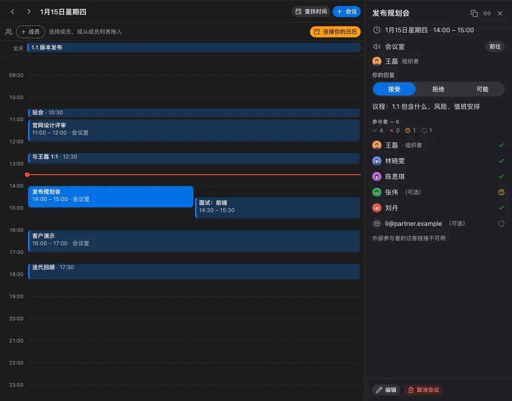This screenshot has width=512, height=401.
Task: Click 王磊's avatar in the attendee list
Action: pyautogui.click(x=377, y=145)
